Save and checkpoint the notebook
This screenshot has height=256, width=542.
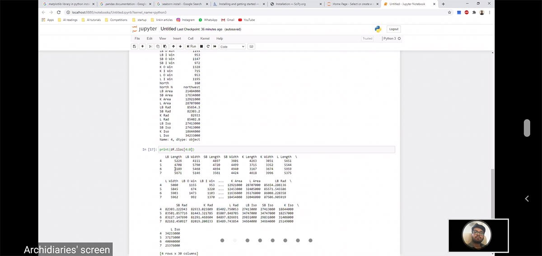point(135,46)
